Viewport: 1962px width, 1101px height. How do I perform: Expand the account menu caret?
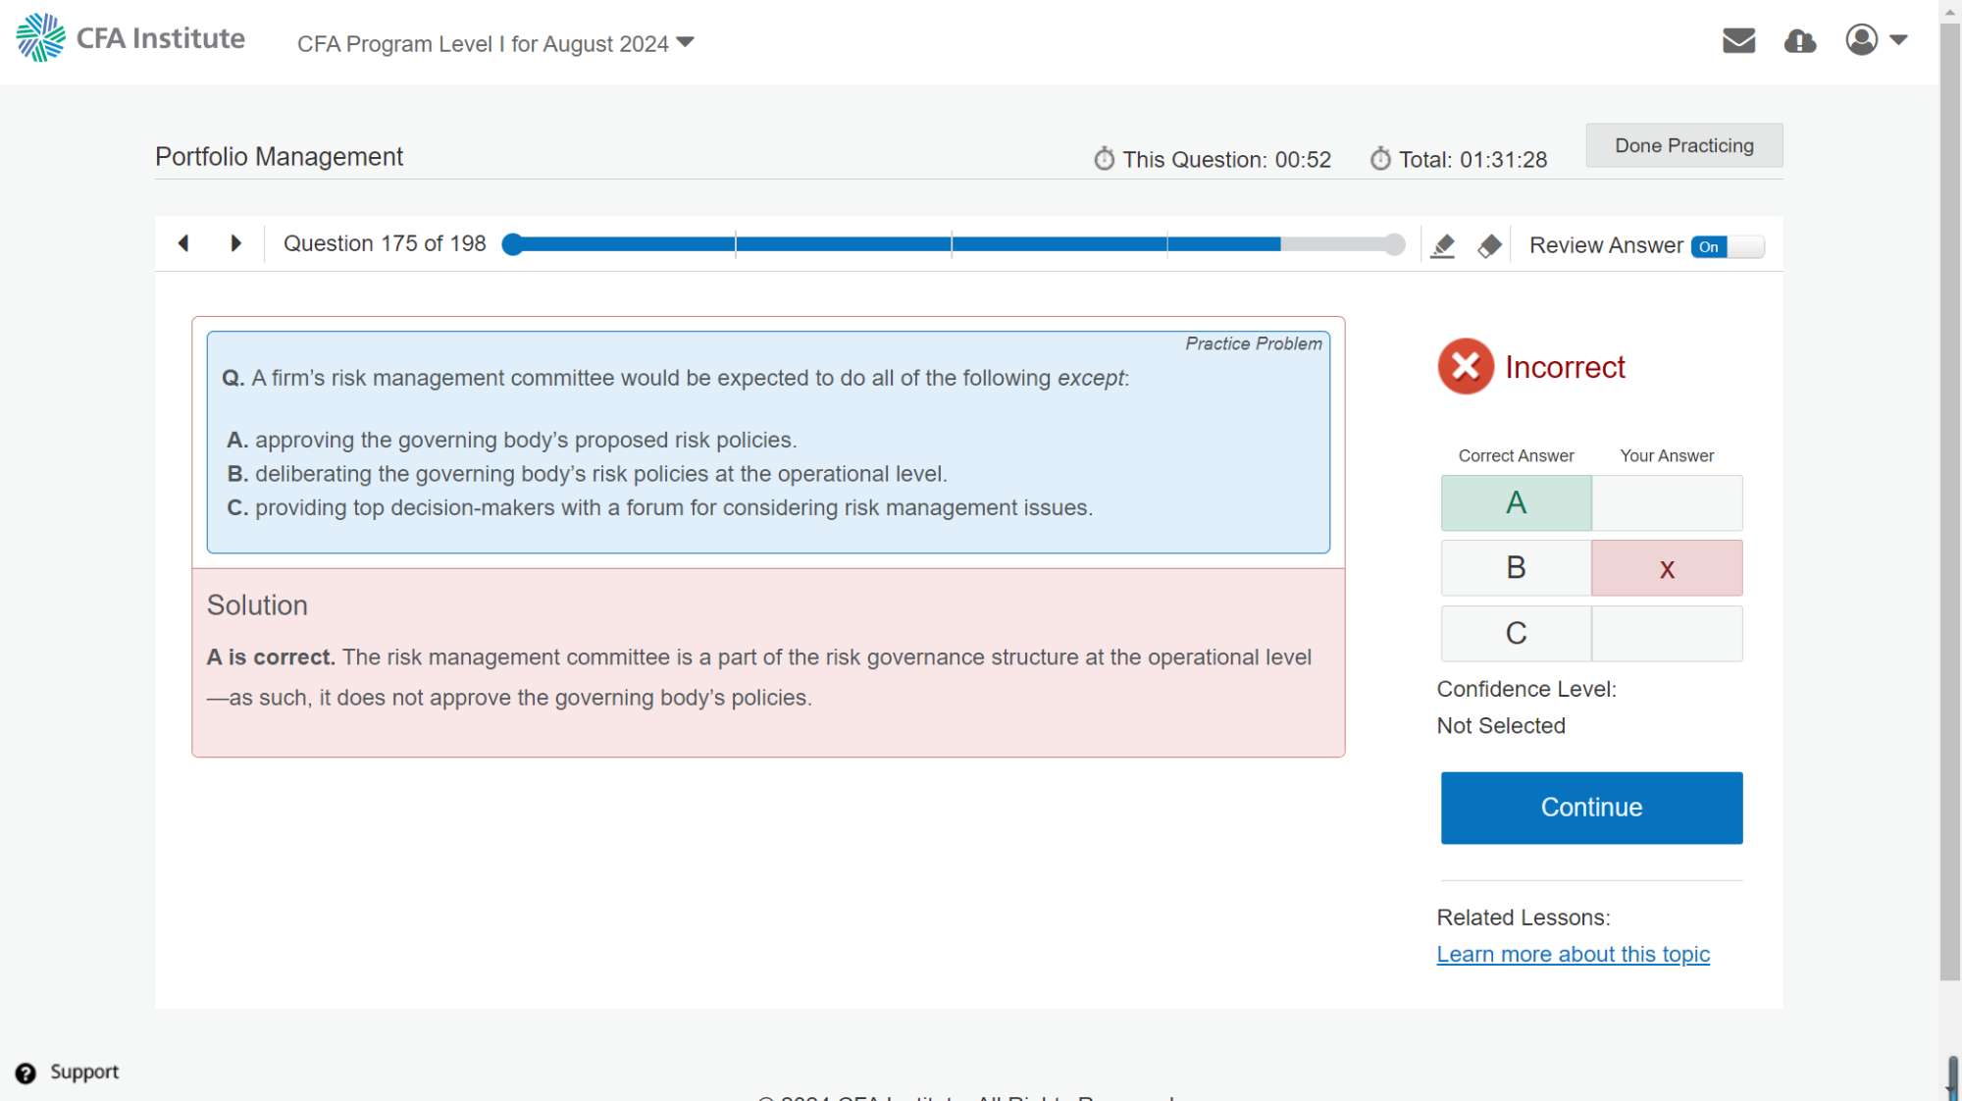click(1898, 40)
